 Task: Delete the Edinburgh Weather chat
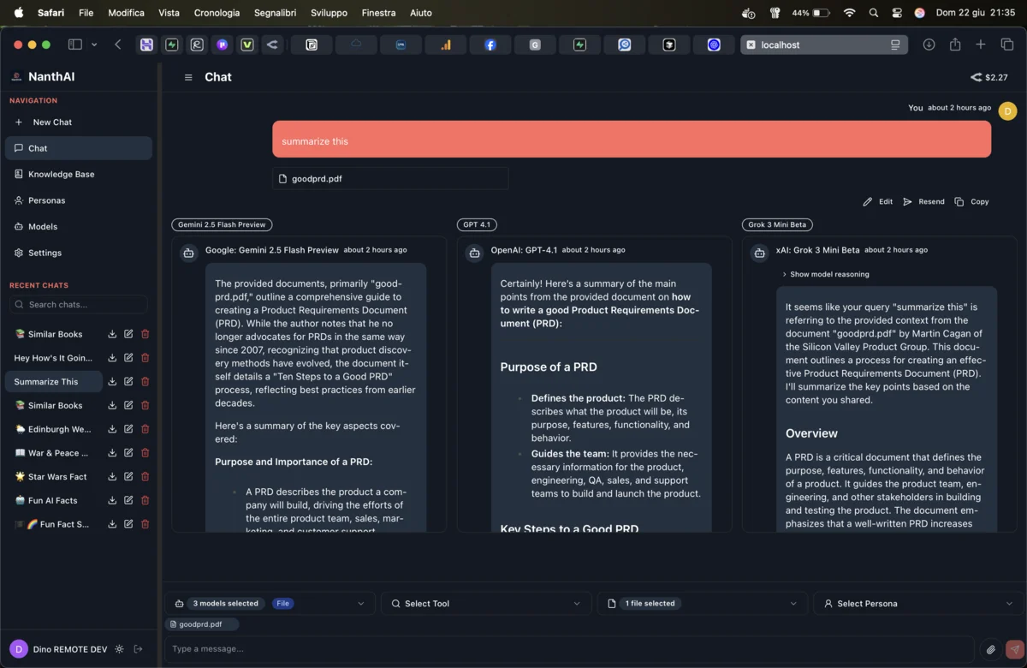(145, 429)
